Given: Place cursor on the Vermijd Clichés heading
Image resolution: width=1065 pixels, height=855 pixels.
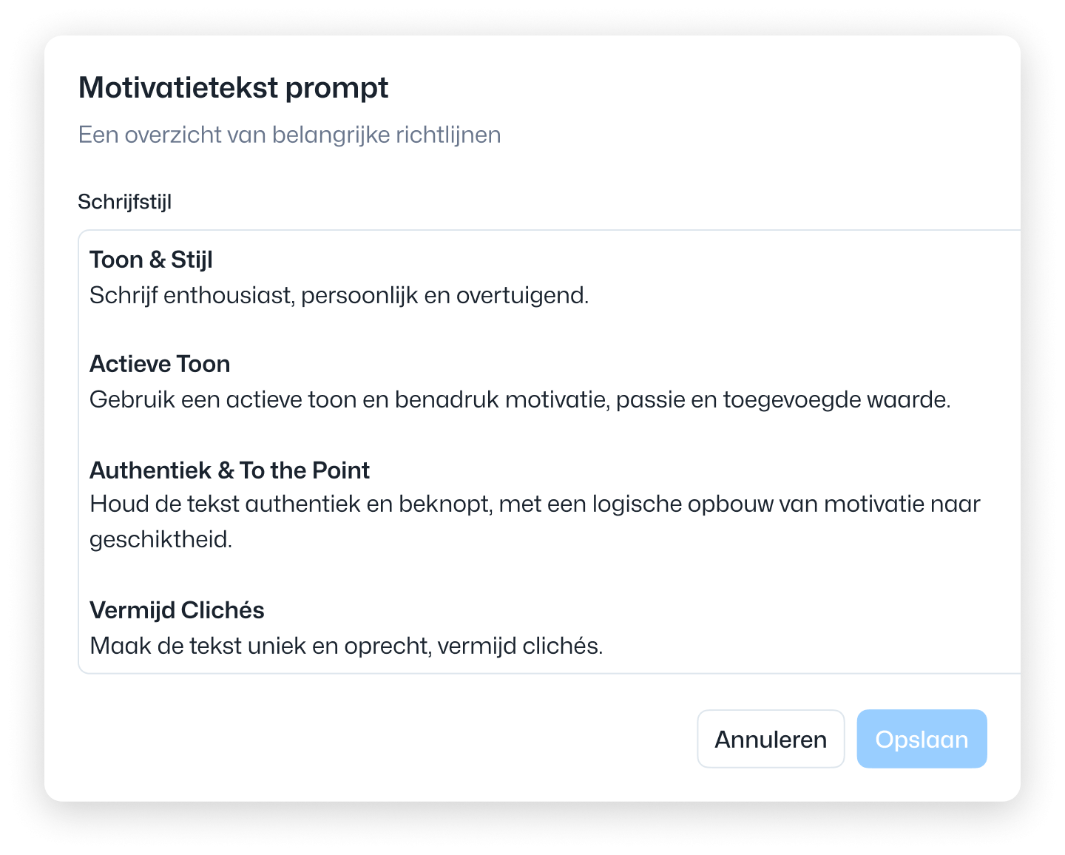Looking at the screenshot, I should click(177, 610).
